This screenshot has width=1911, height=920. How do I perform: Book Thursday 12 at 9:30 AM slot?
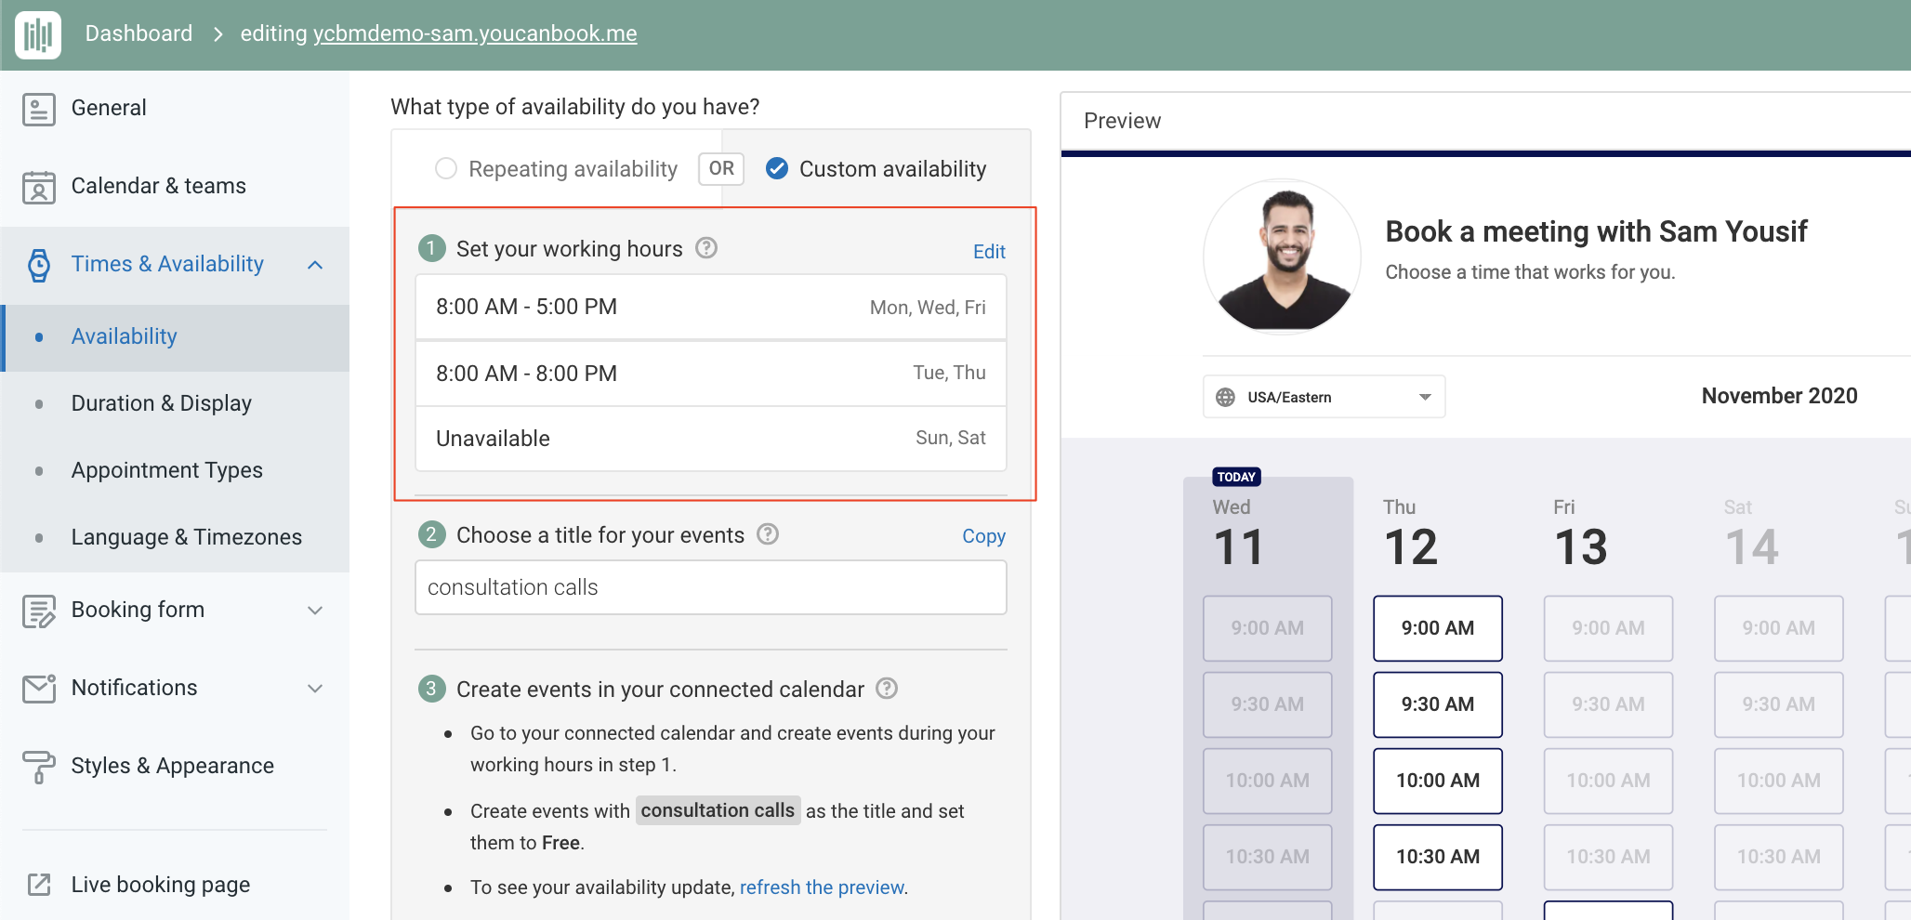click(1438, 704)
